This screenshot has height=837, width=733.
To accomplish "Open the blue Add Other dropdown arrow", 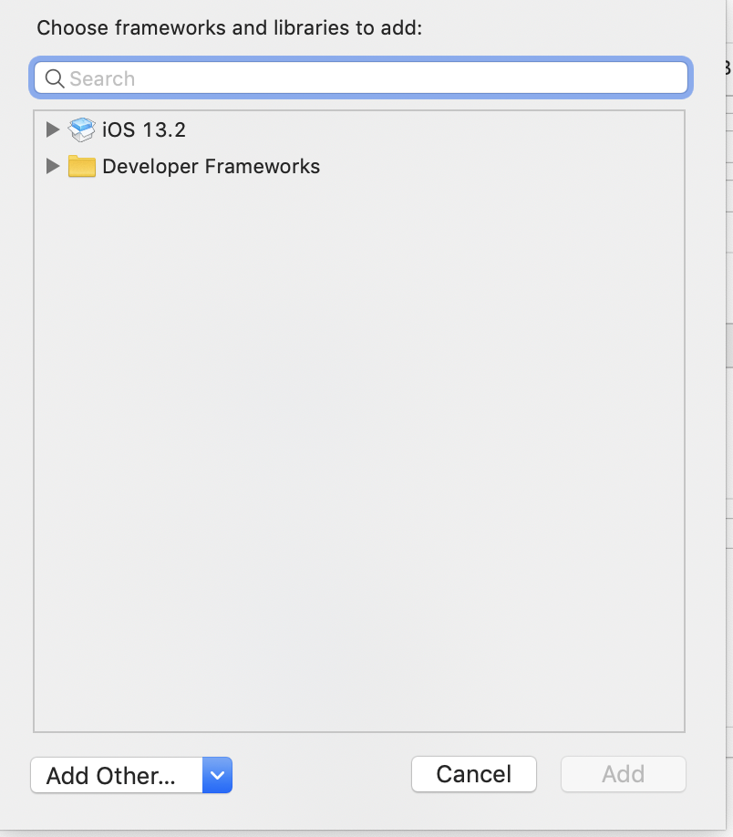I will (217, 775).
